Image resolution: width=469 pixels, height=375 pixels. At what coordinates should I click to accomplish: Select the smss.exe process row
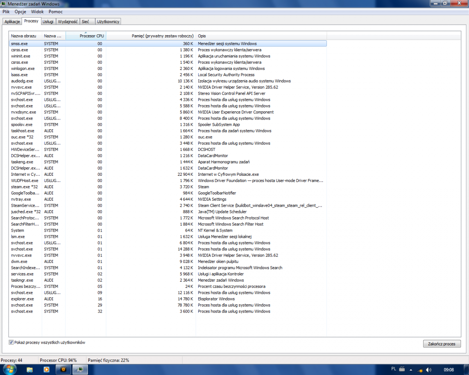(168, 44)
